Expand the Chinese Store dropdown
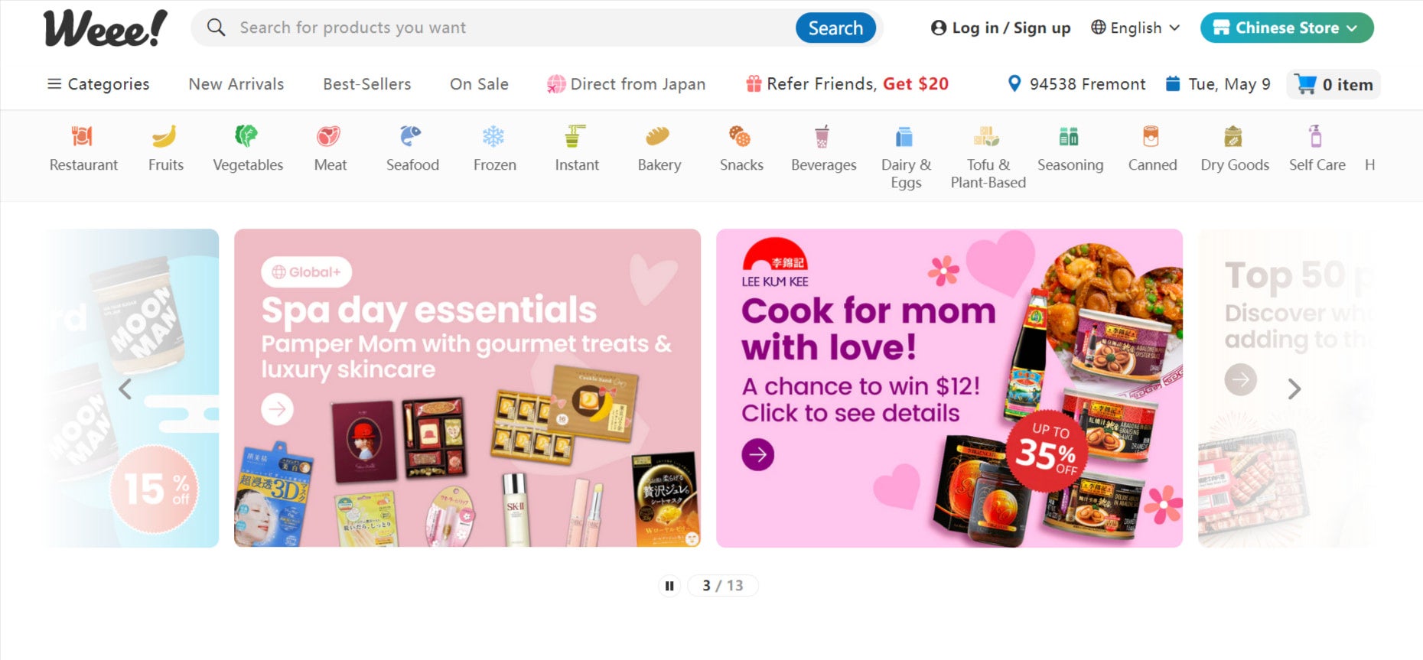This screenshot has height=660, width=1423. (1287, 28)
